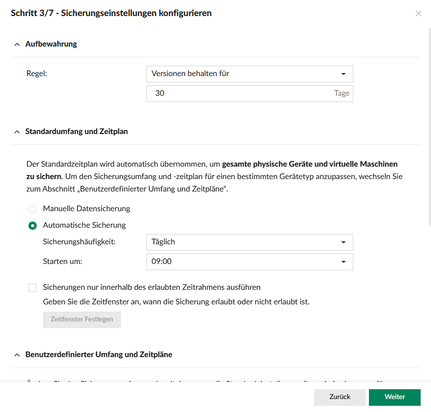Image resolution: width=431 pixels, height=412 pixels.
Task: Click the retention days field showing 30
Action: (238, 94)
